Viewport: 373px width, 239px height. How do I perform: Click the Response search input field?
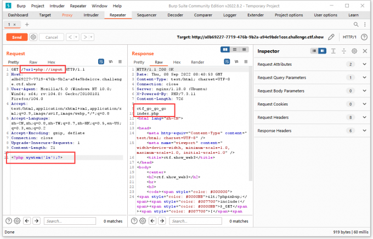(195, 221)
